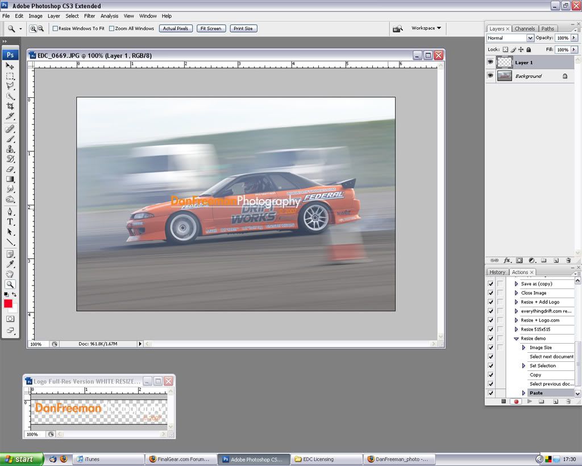Screen dimensions: 582x466
Task: Select the Move tool
Action: pos(10,66)
